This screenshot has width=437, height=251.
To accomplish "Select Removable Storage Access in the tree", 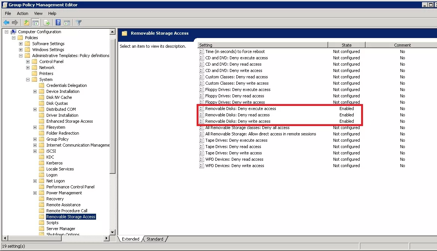I will (x=71, y=217).
